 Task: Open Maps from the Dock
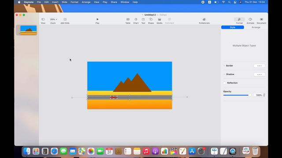[x=82, y=151]
